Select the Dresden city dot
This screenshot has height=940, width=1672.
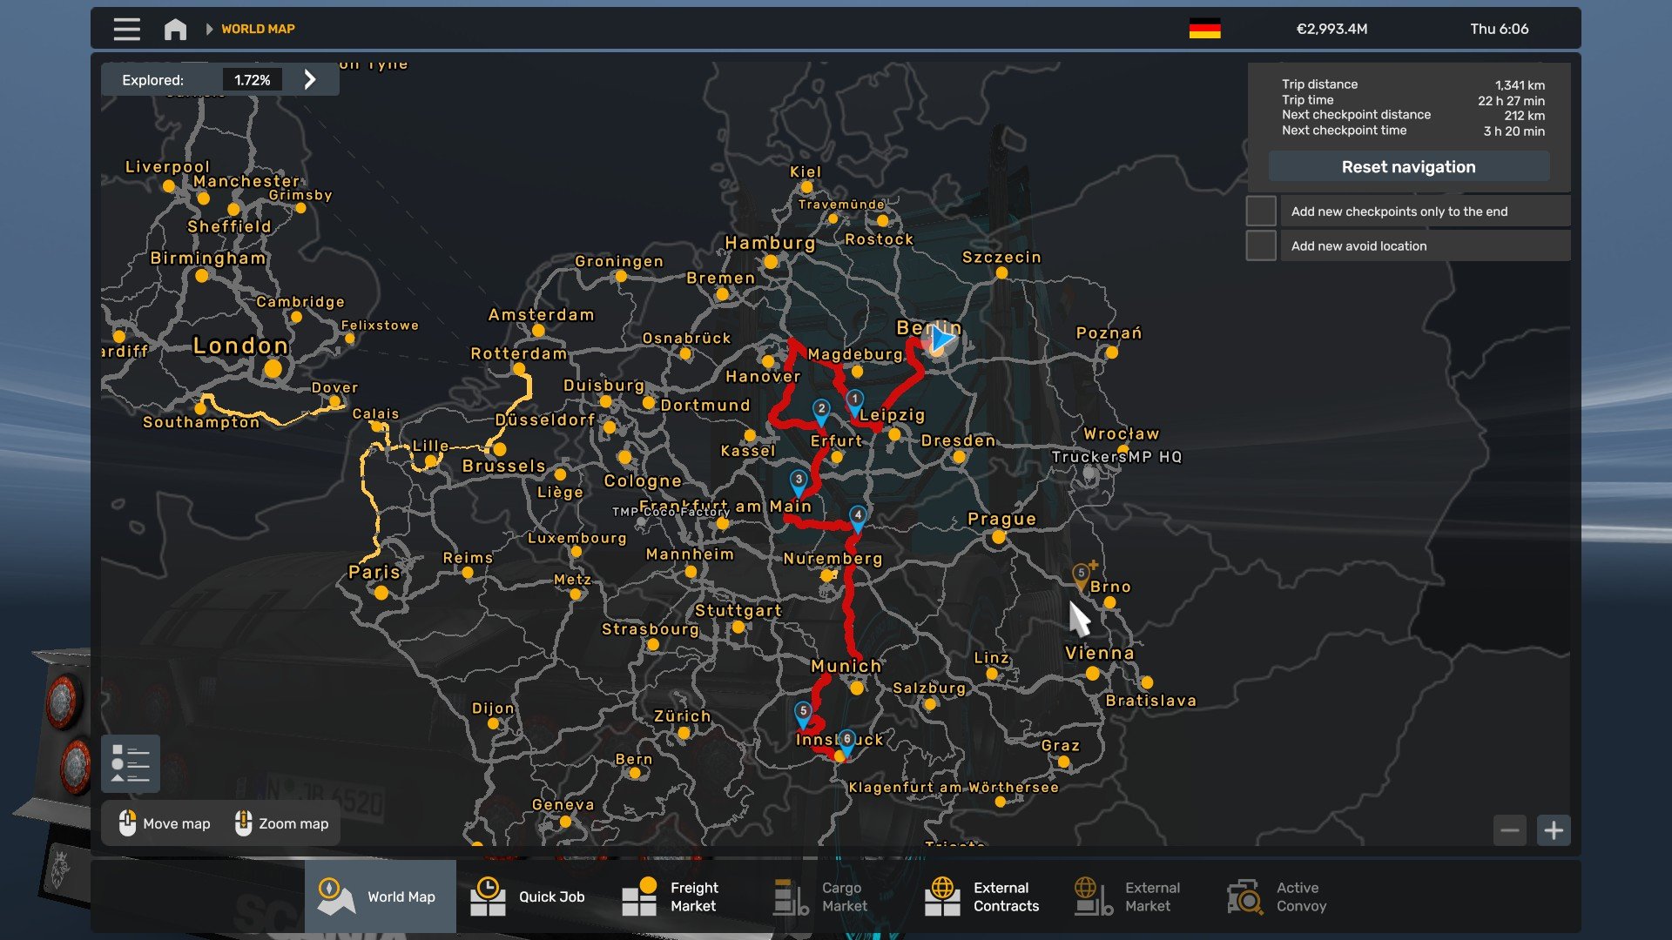[x=959, y=456]
